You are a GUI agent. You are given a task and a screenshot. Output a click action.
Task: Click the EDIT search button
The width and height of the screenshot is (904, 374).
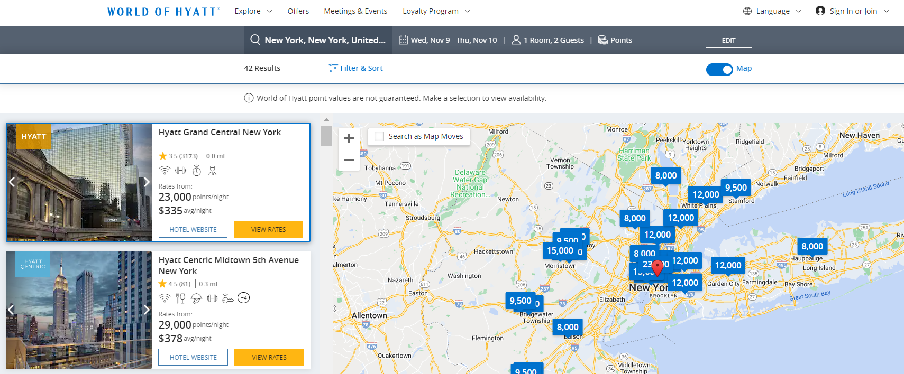(x=729, y=40)
